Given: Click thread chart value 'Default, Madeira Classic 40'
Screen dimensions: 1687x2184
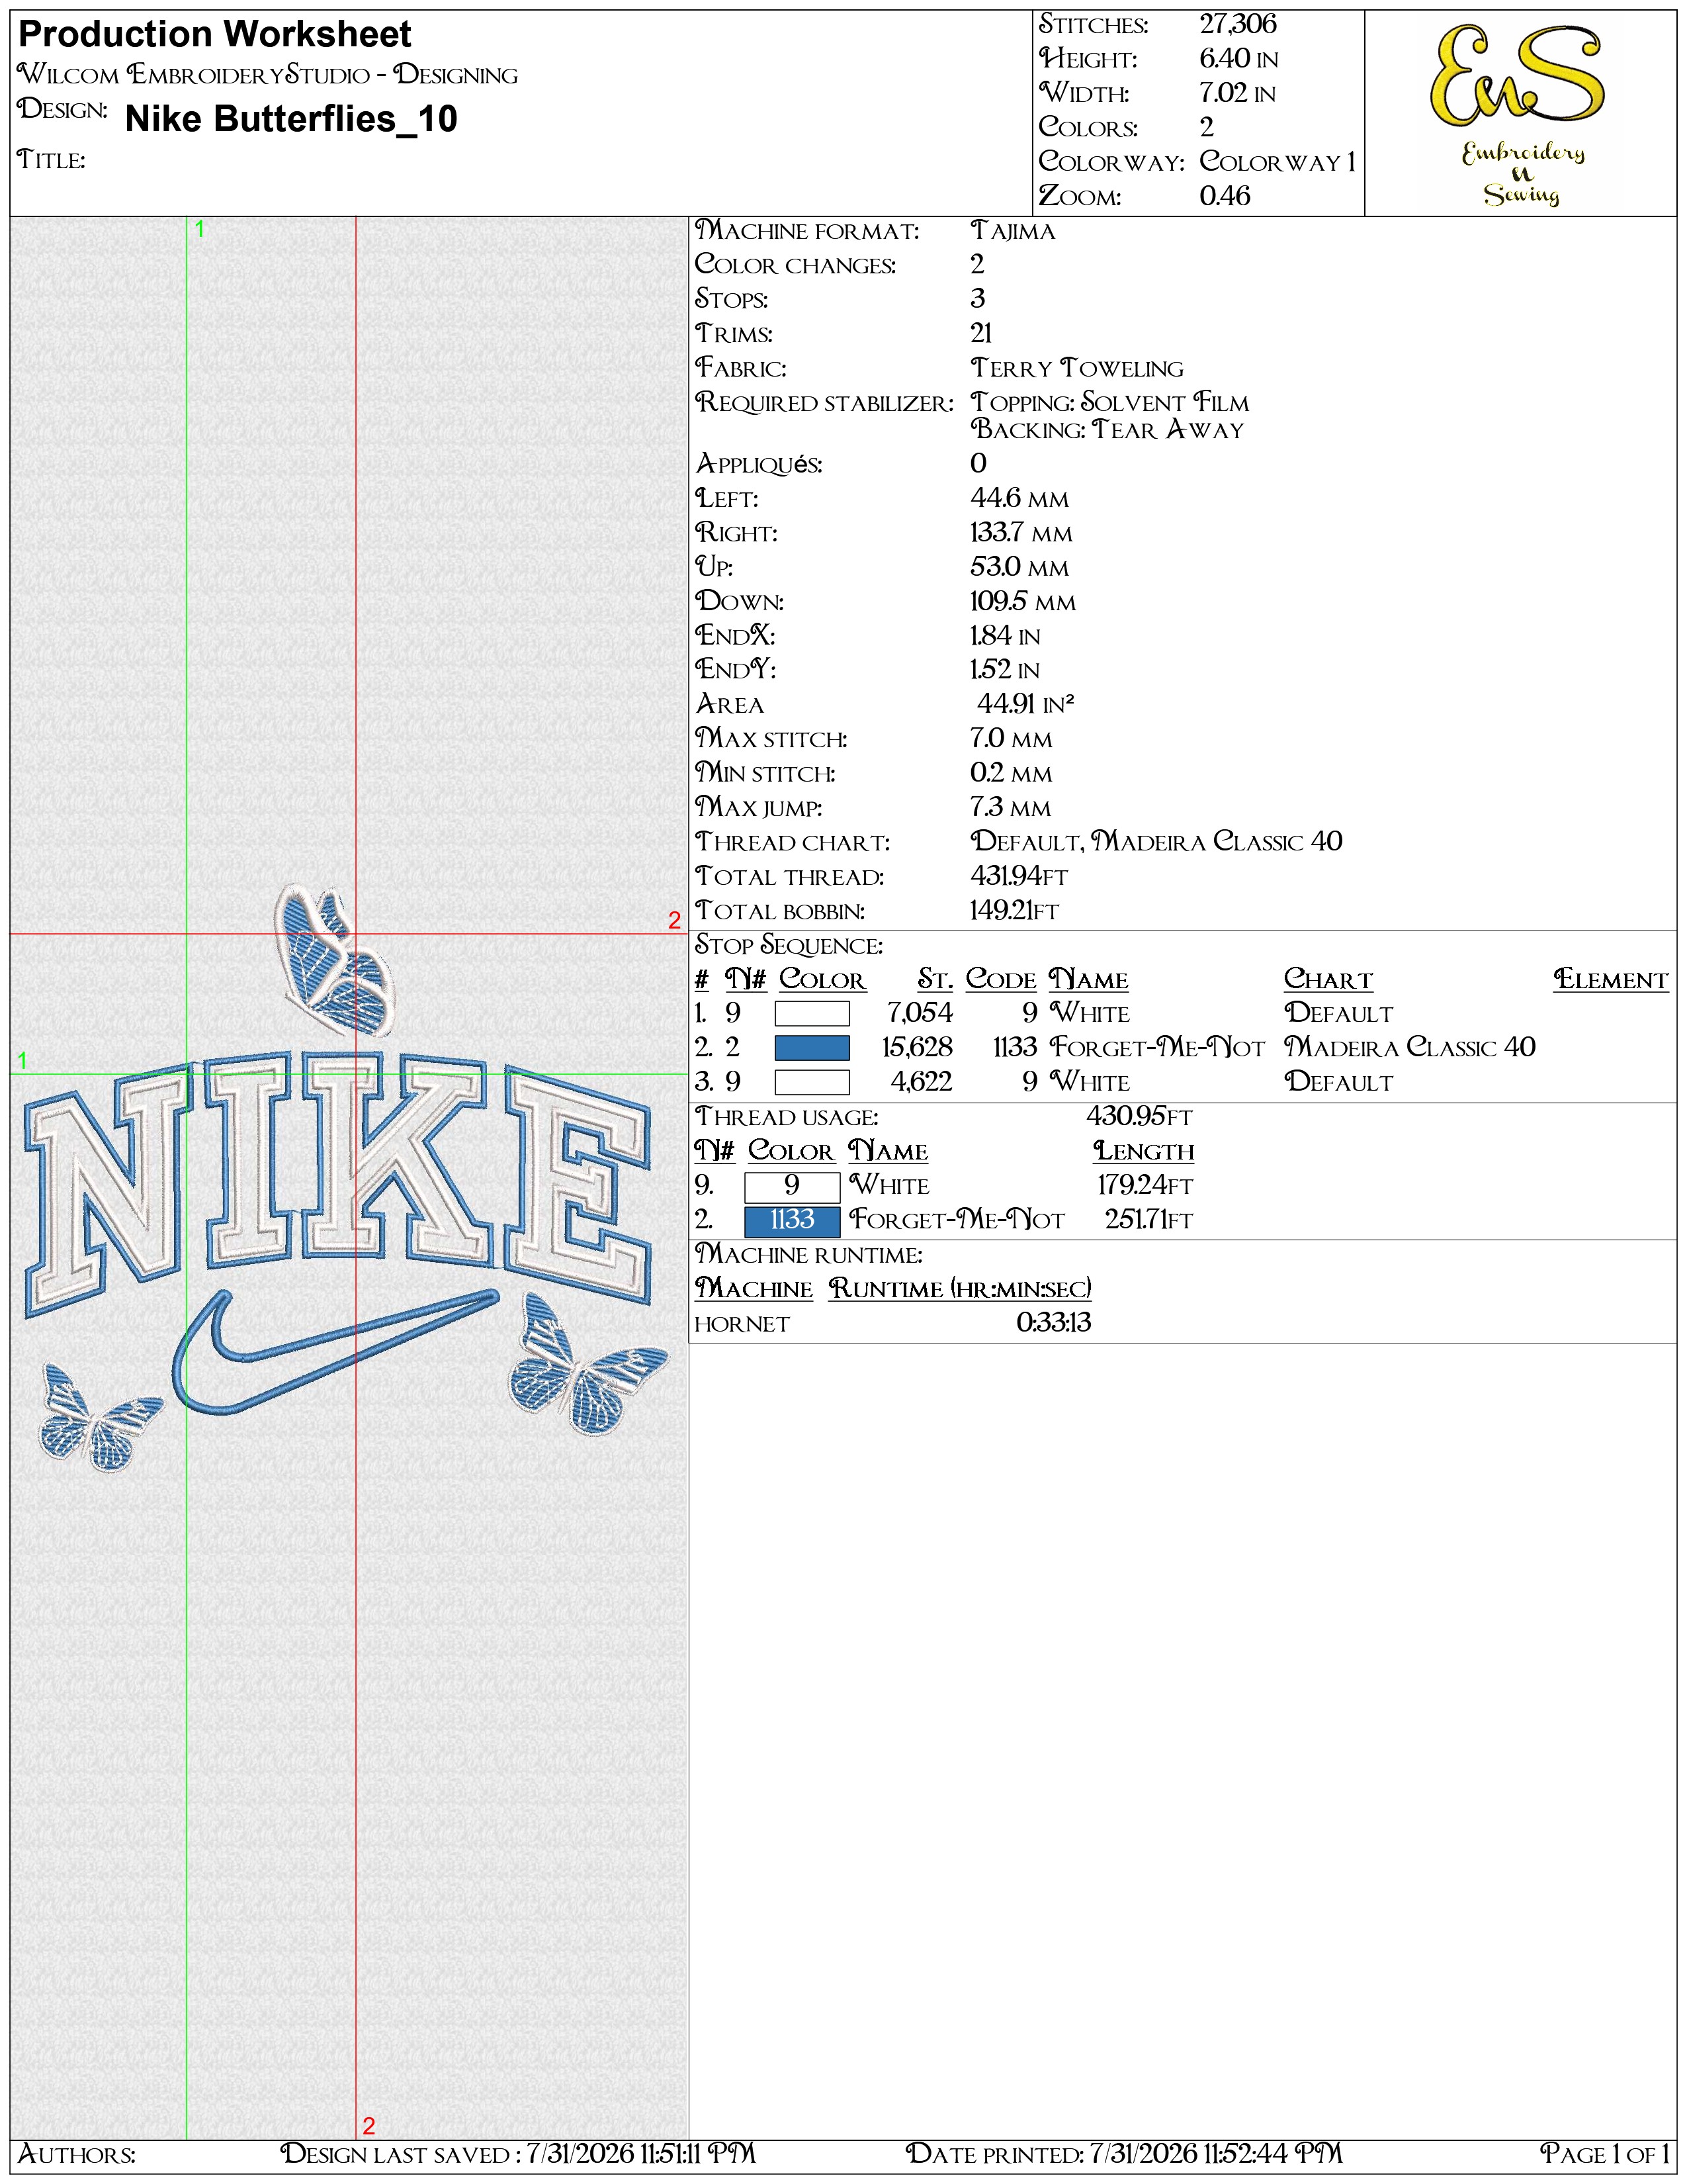Looking at the screenshot, I should (1156, 841).
